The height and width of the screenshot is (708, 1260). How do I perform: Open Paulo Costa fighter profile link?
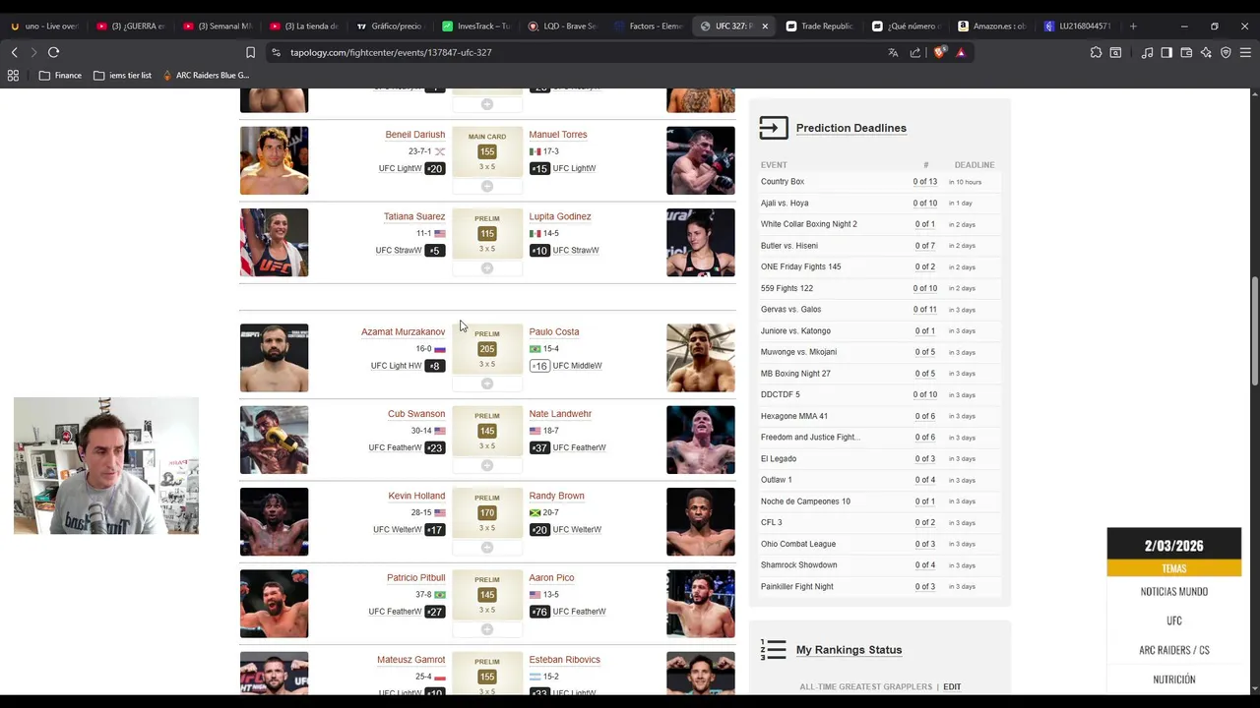(553, 331)
